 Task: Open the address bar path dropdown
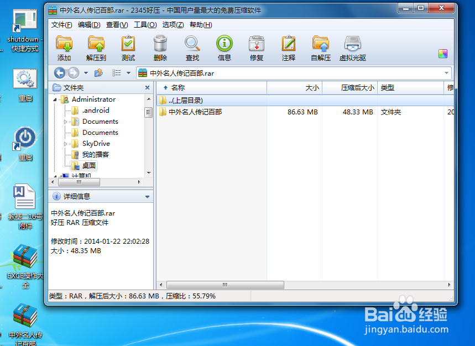coord(446,73)
